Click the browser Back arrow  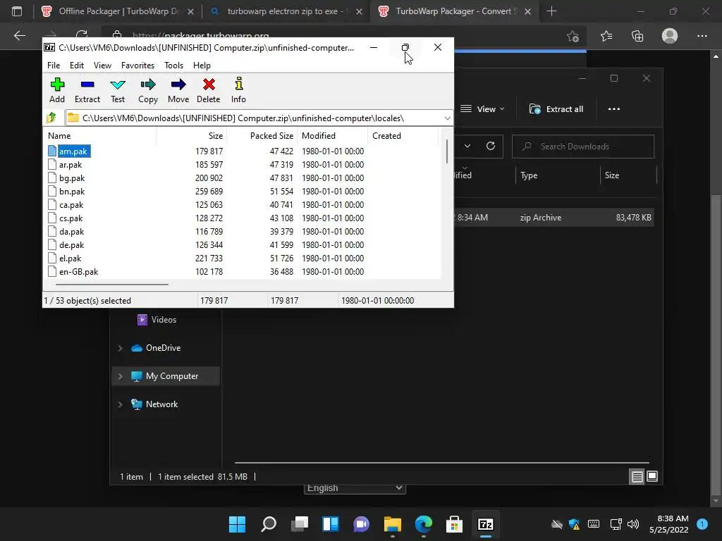point(19,36)
